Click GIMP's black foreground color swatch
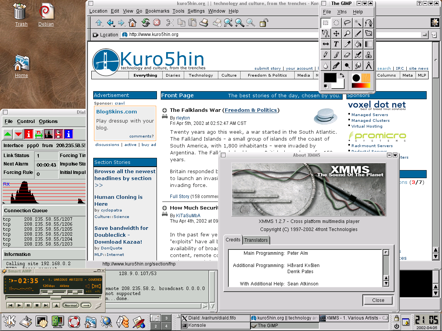 click(330, 77)
